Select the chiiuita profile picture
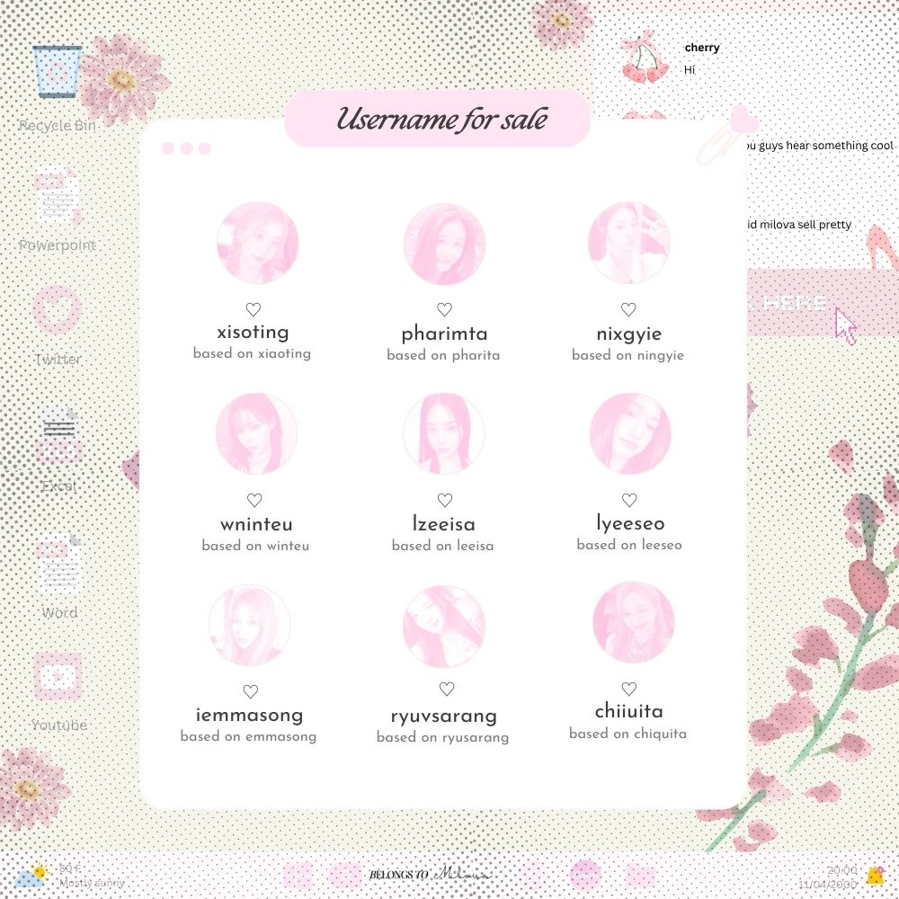The height and width of the screenshot is (899, 899). (634, 623)
